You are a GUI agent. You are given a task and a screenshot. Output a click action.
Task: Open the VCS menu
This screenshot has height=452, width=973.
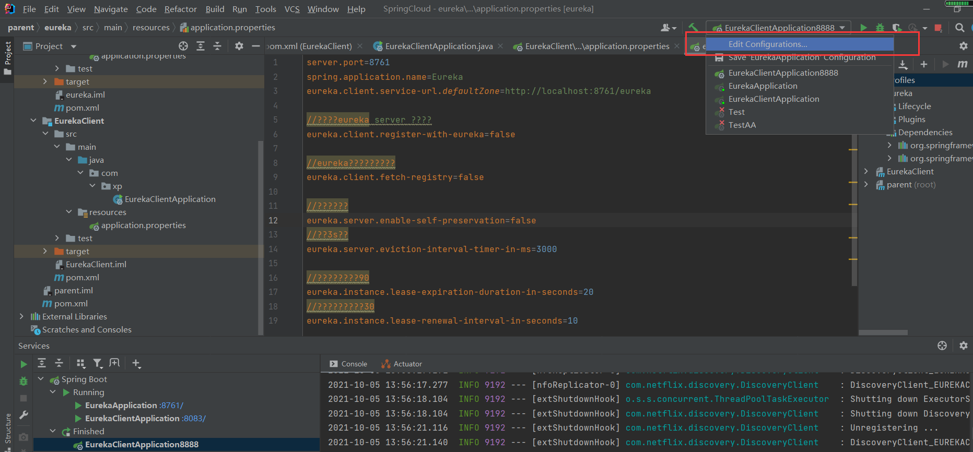point(292,9)
